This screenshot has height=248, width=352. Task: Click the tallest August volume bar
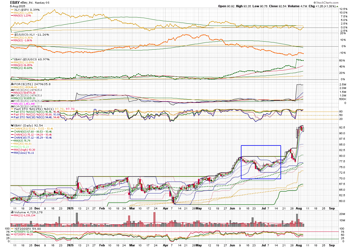[297, 220]
